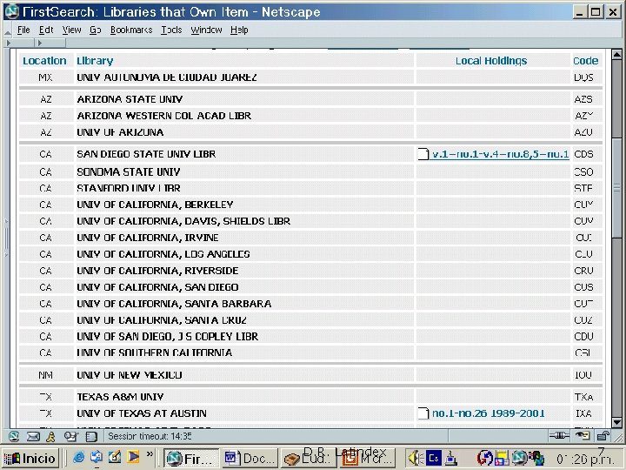Open holdings link no.1-no.26 1989-2001
This screenshot has height=470, width=626.
489,413
